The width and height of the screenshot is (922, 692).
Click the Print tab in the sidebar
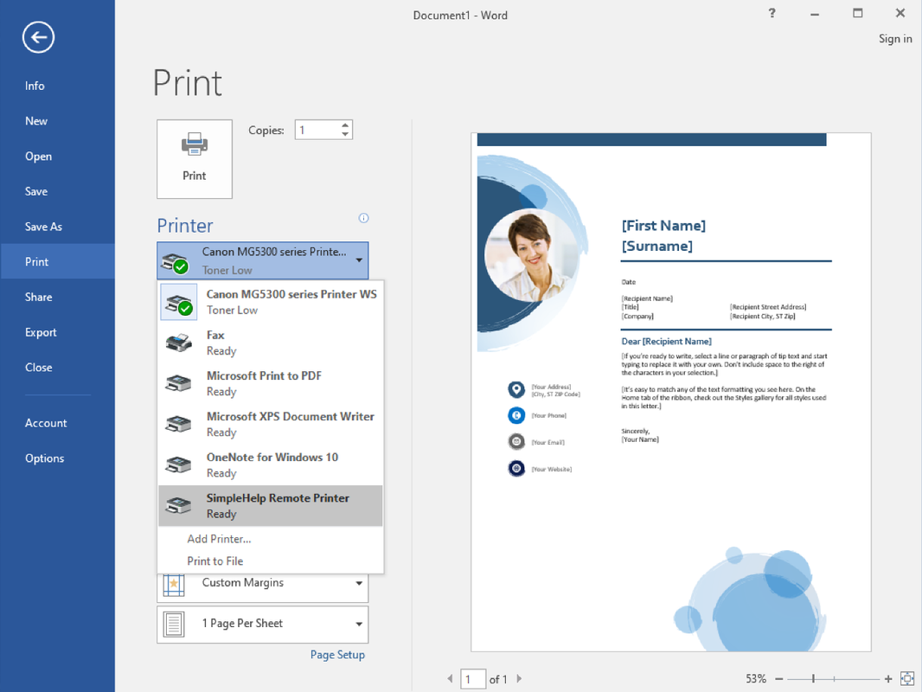click(x=58, y=261)
